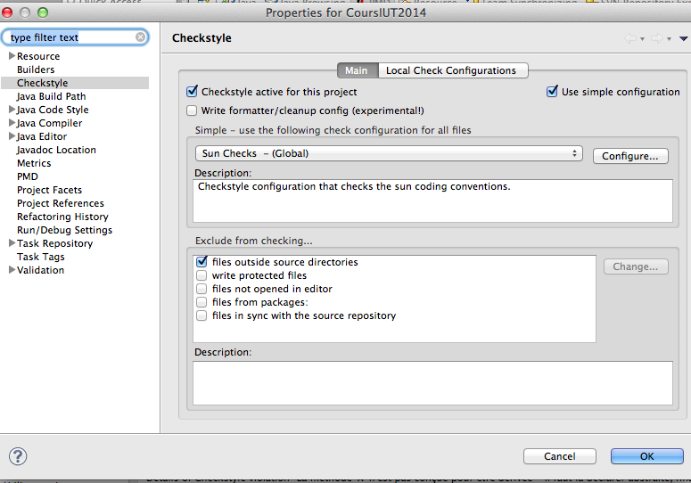Uncheck files outside source directories
The height and width of the screenshot is (483, 691).
pos(202,262)
